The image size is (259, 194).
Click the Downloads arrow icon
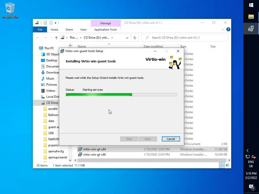click(x=43, y=72)
